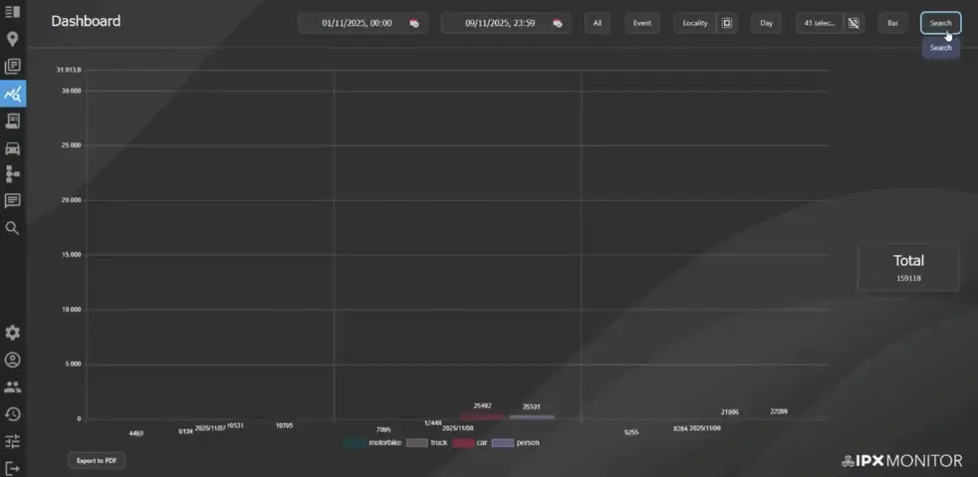Screen dimensions: 978x477
Task: Click the car bar labeled 25492
Action: (x=482, y=416)
